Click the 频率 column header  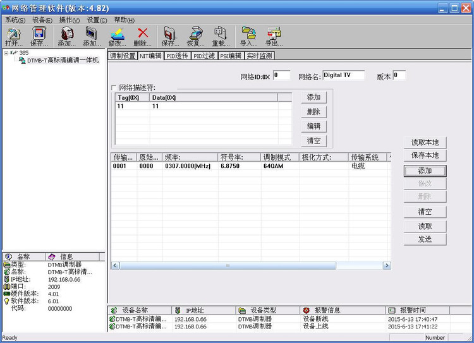(x=190, y=157)
